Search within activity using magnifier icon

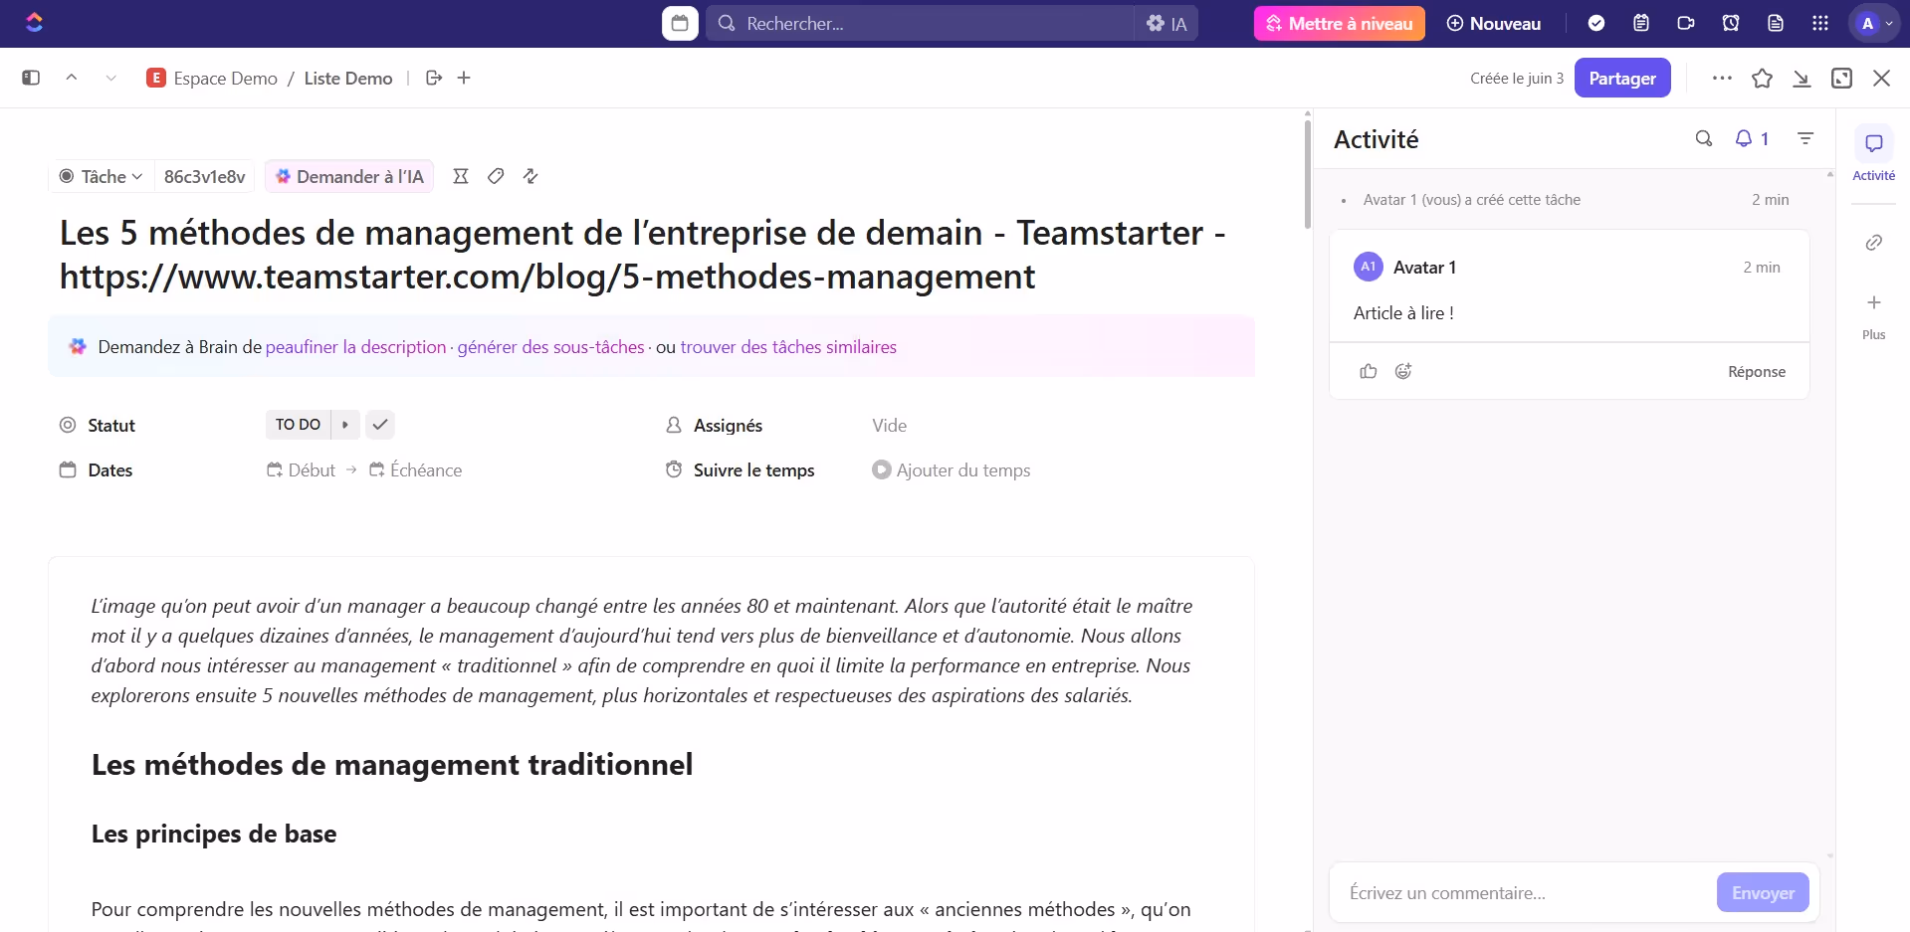click(x=1703, y=139)
